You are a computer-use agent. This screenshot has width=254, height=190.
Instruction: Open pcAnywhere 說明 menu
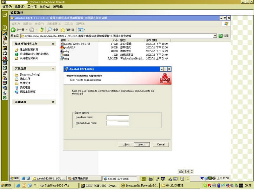[58, 7]
